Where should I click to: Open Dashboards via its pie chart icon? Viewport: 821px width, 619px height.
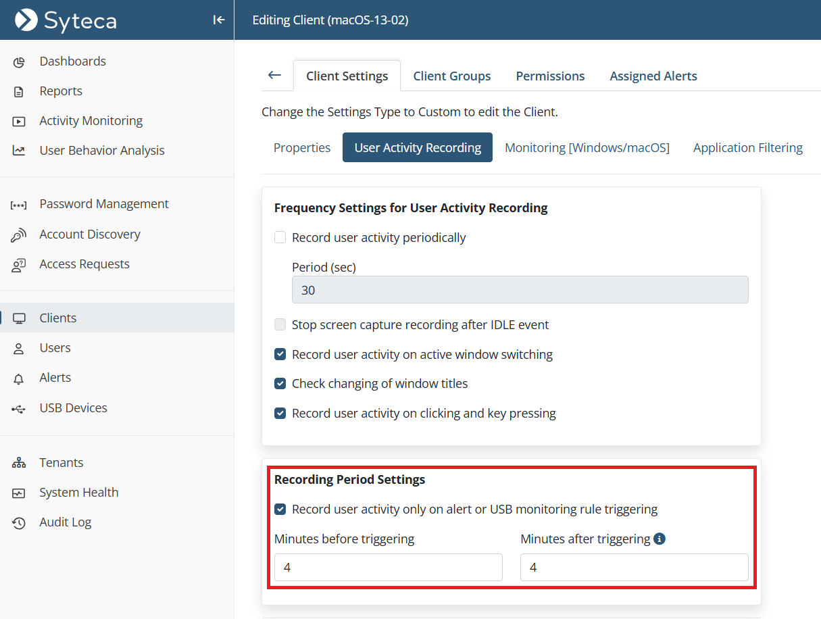point(19,61)
